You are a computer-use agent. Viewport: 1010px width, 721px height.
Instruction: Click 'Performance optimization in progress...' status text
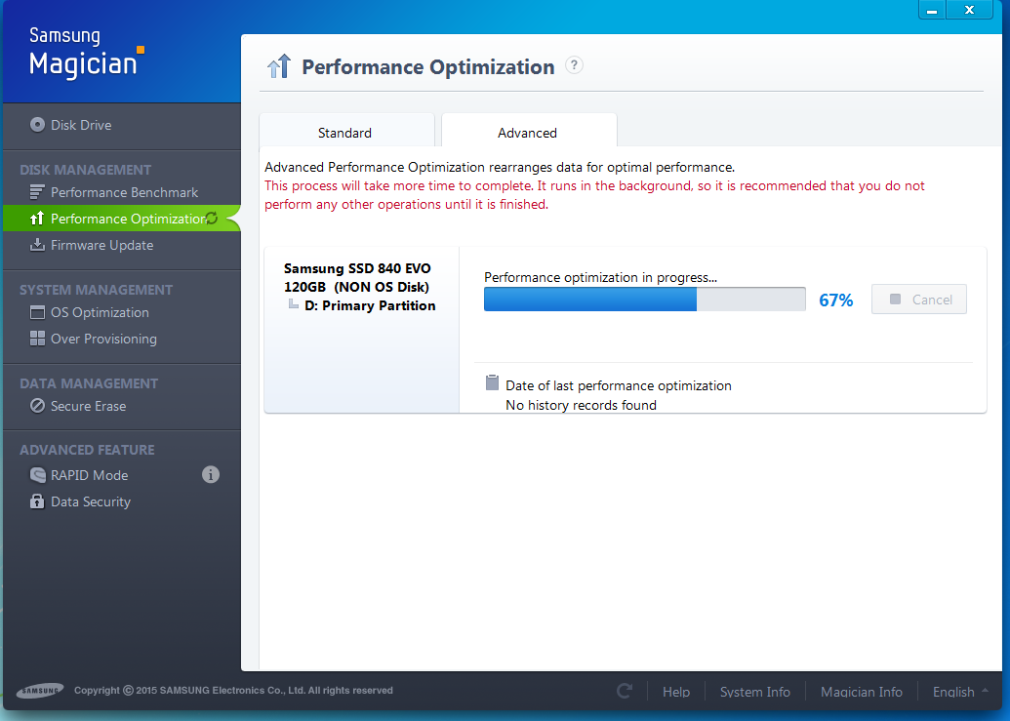(x=600, y=277)
